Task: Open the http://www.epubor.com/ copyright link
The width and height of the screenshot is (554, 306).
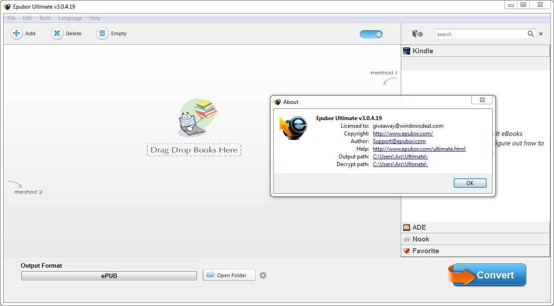Action: (403, 134)
